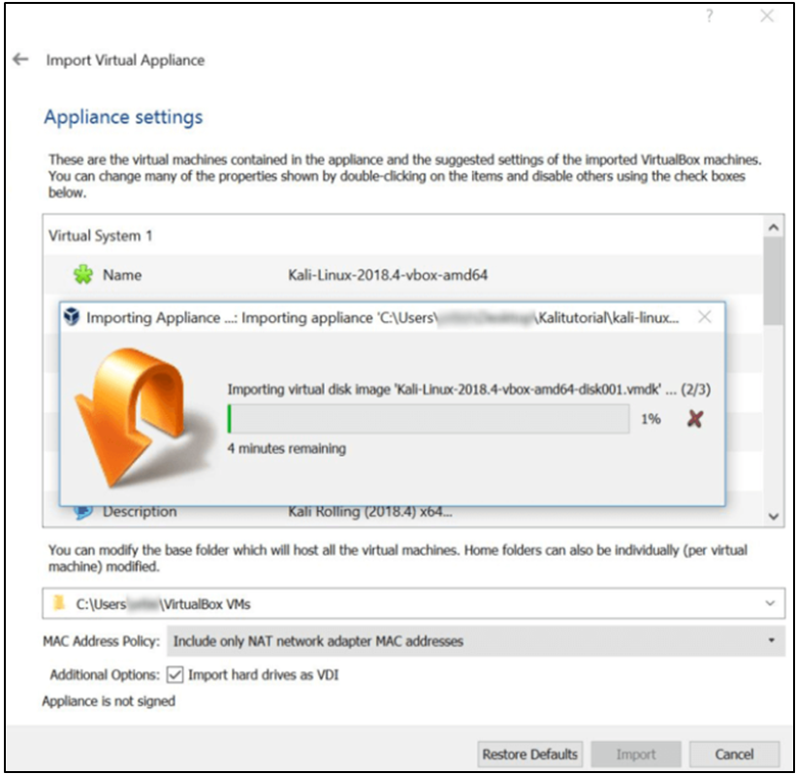
Task: Click the green Name icon in the settings list
Action: point(83,275)
